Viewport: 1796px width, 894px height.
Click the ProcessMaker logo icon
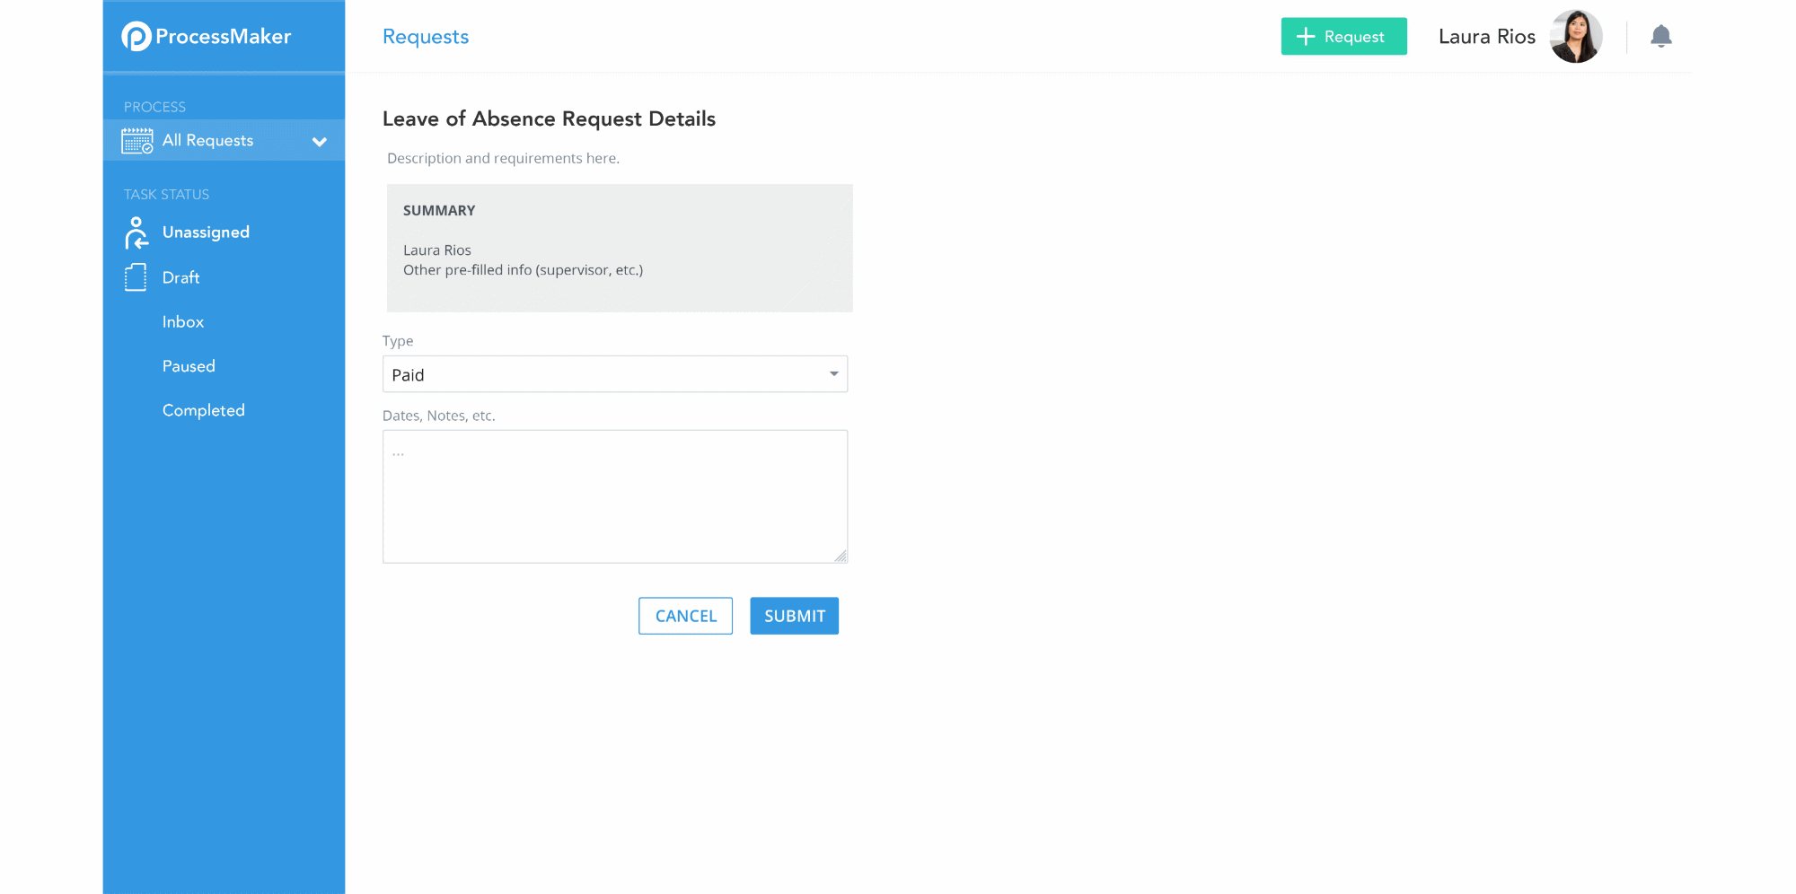point(136,36)
